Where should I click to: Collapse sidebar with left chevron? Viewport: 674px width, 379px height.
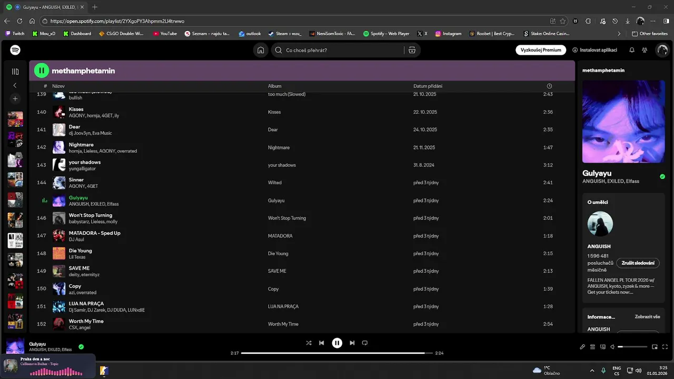(x=15, y=85)
